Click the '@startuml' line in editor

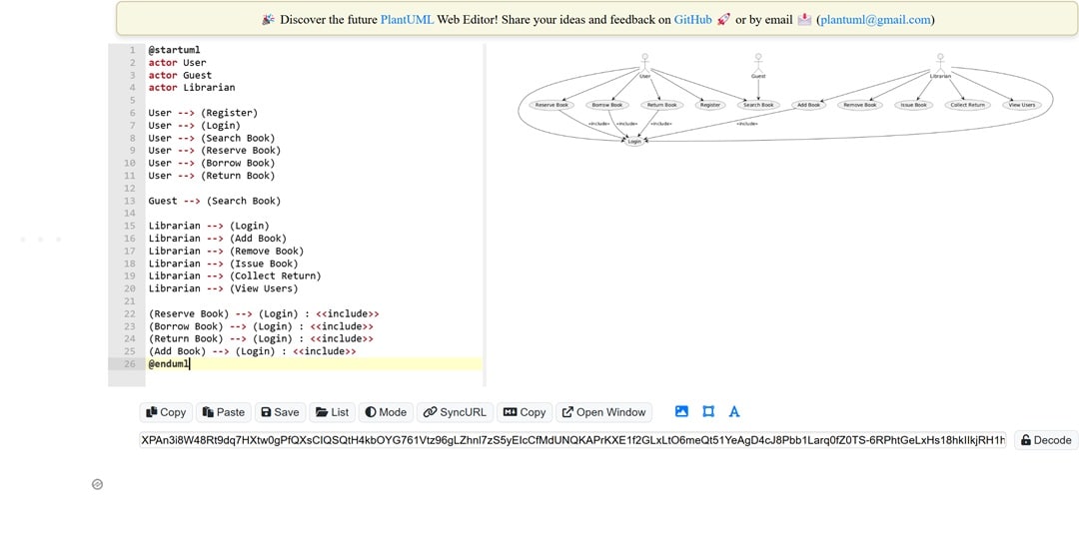174,50
